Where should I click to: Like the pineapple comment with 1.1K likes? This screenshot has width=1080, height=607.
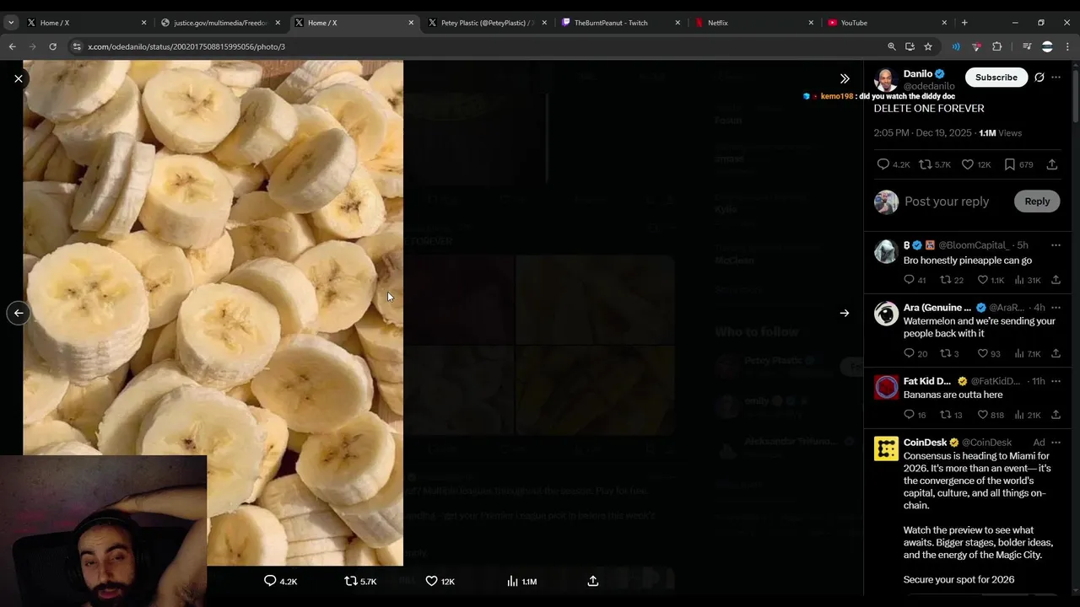point(991,280)
